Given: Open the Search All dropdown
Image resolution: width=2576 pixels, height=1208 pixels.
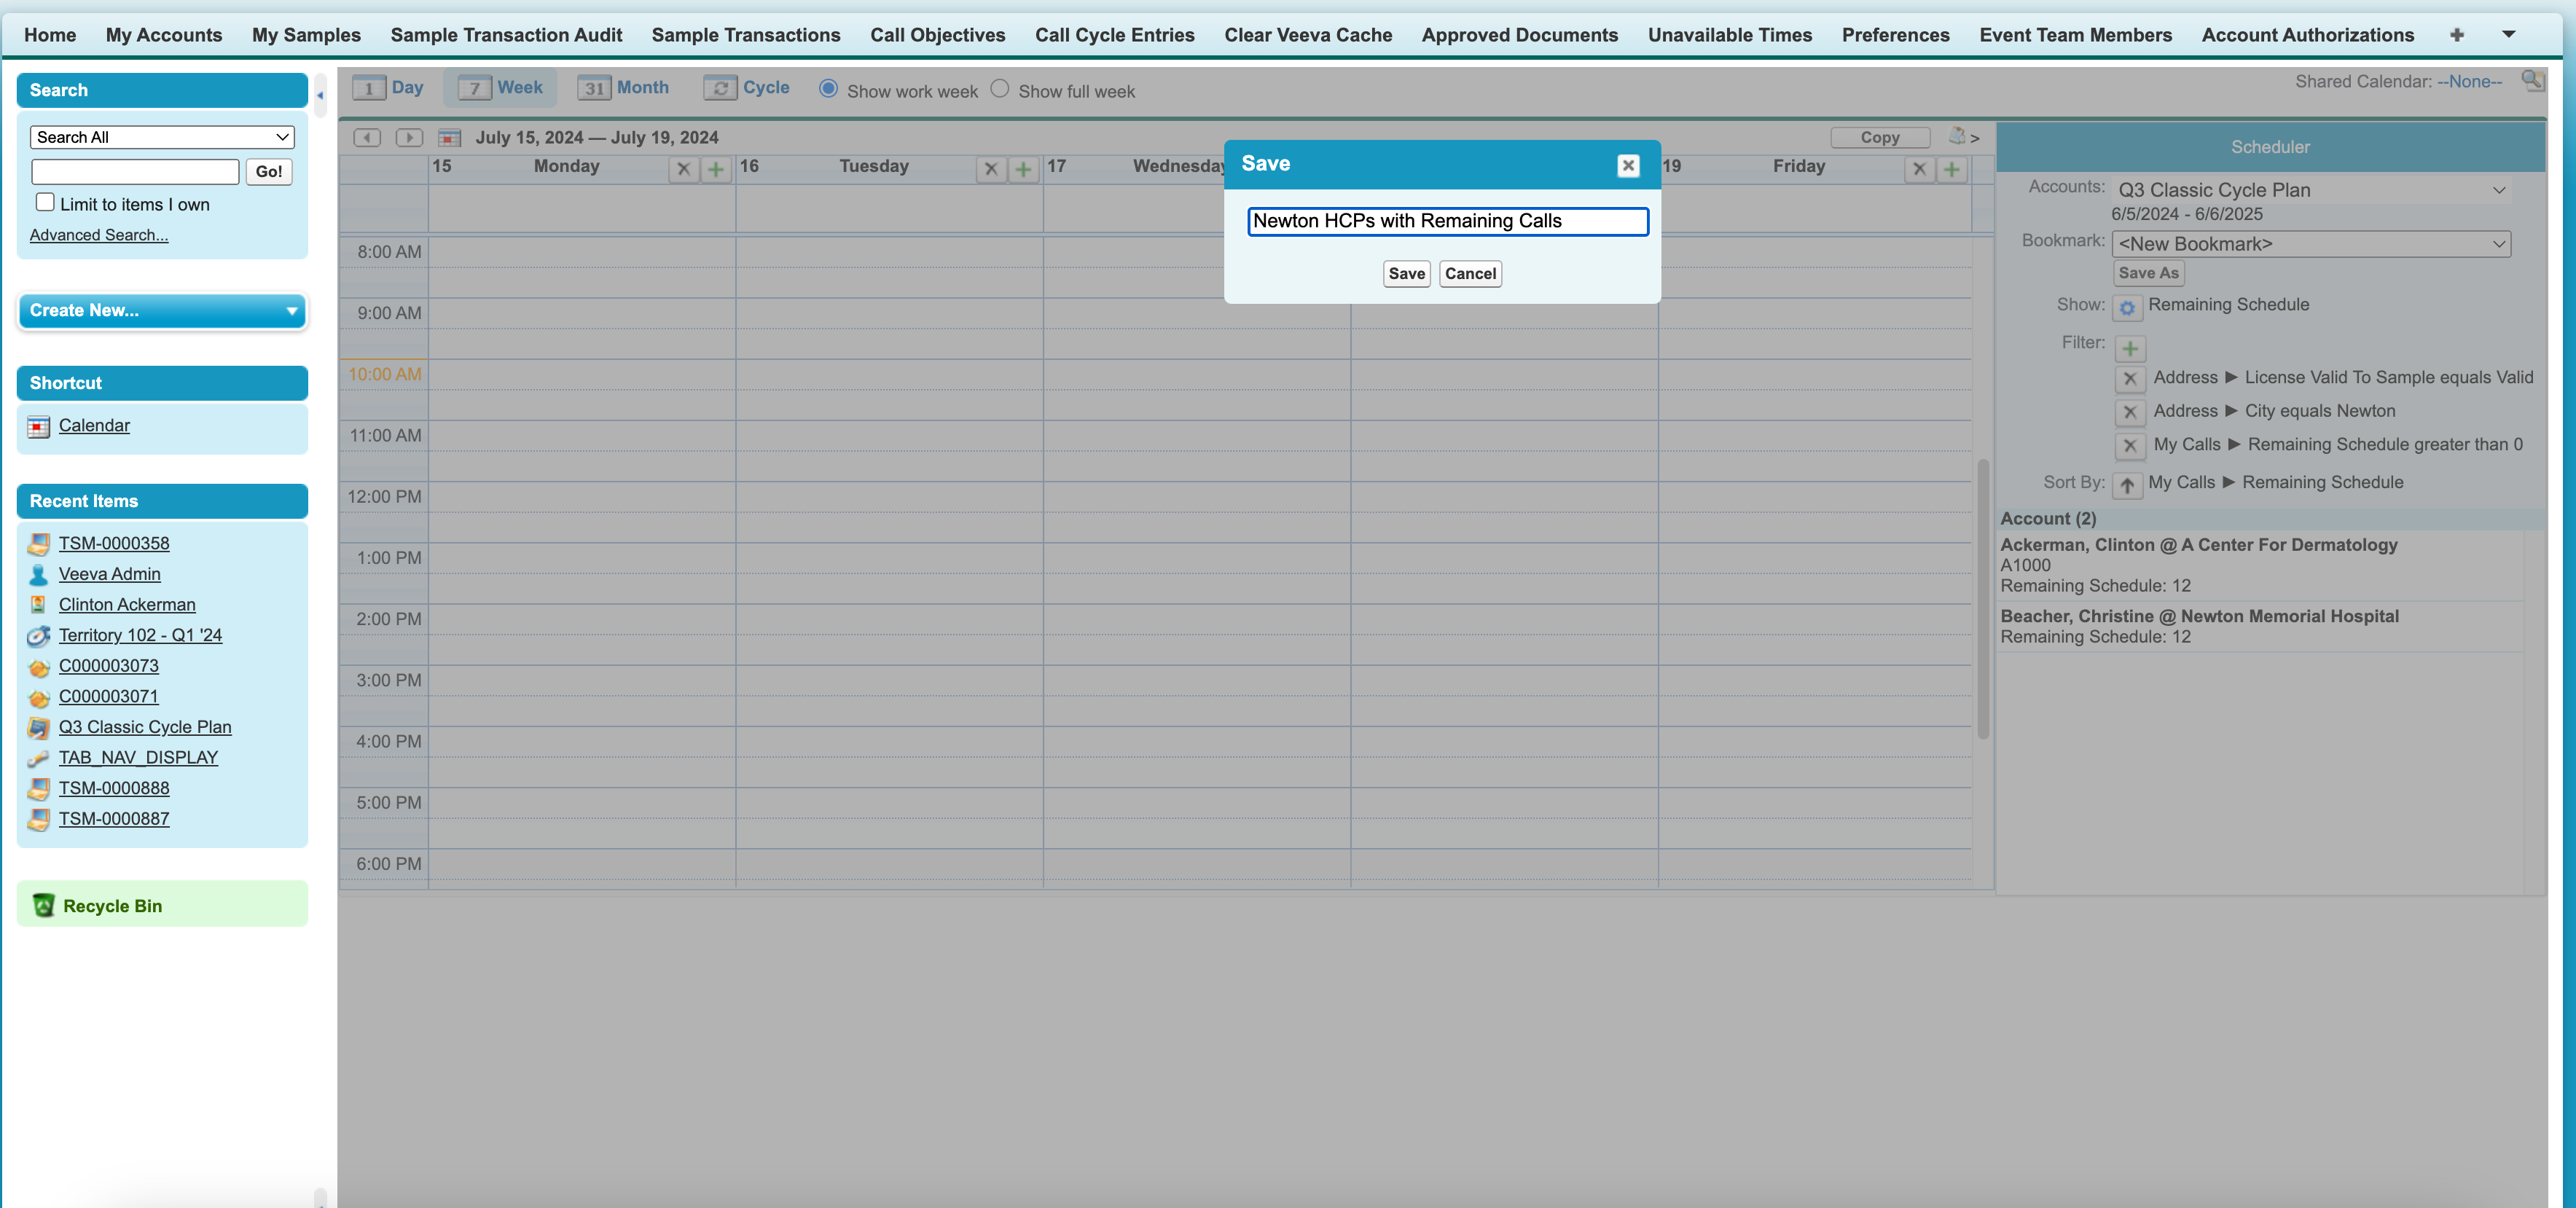Looking at the screenshot, I should pos(162,137).
